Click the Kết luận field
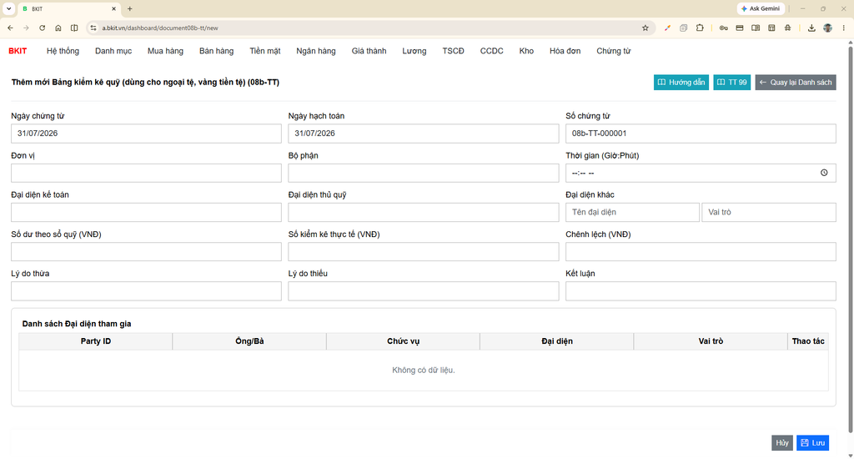Viewport: 854px width, 459px height. coord(701,291)
